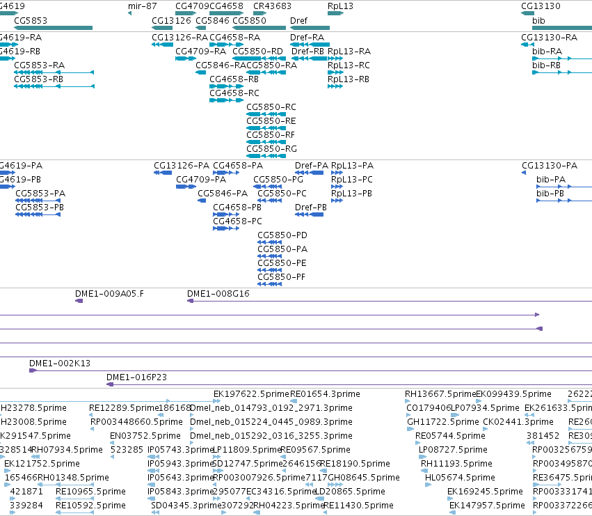Click protein CG4709-PA label
592x516 pixels.
[x=201, y=180]
